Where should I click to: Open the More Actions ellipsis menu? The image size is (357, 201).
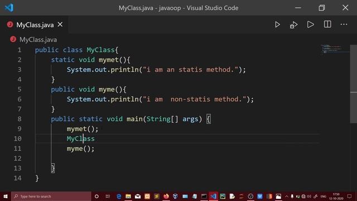coord(344,25)
